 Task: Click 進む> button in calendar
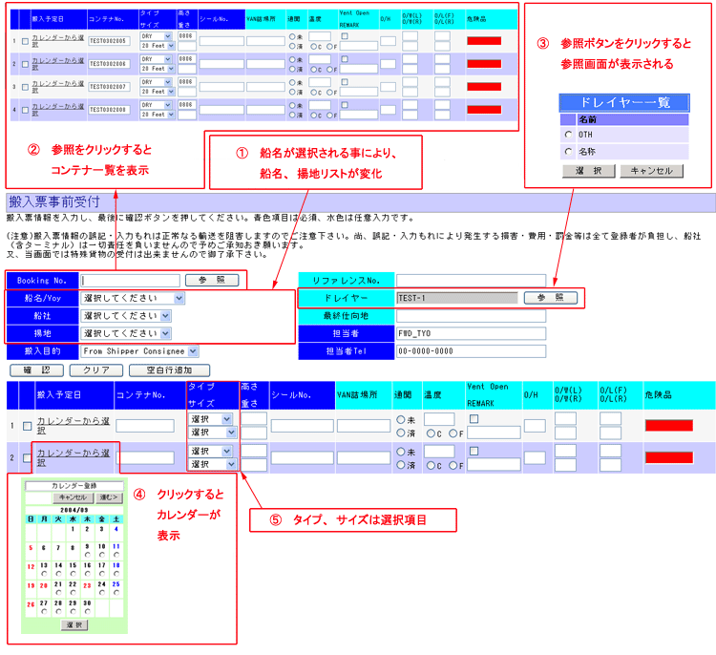point(108,497)
